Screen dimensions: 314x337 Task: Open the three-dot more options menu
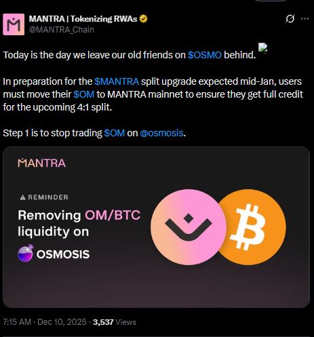pyautogui.click(x=305, y=19)
